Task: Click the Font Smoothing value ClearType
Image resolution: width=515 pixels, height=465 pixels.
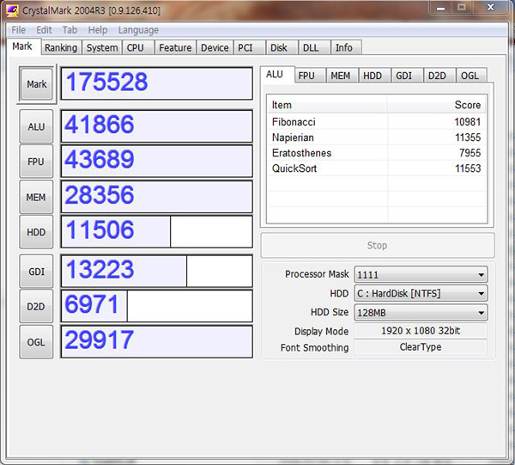Action: (x=421, y=347)
